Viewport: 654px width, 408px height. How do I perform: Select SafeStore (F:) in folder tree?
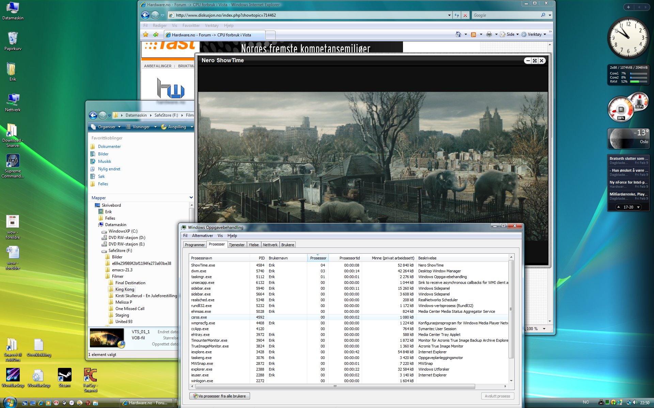point(120,251)
